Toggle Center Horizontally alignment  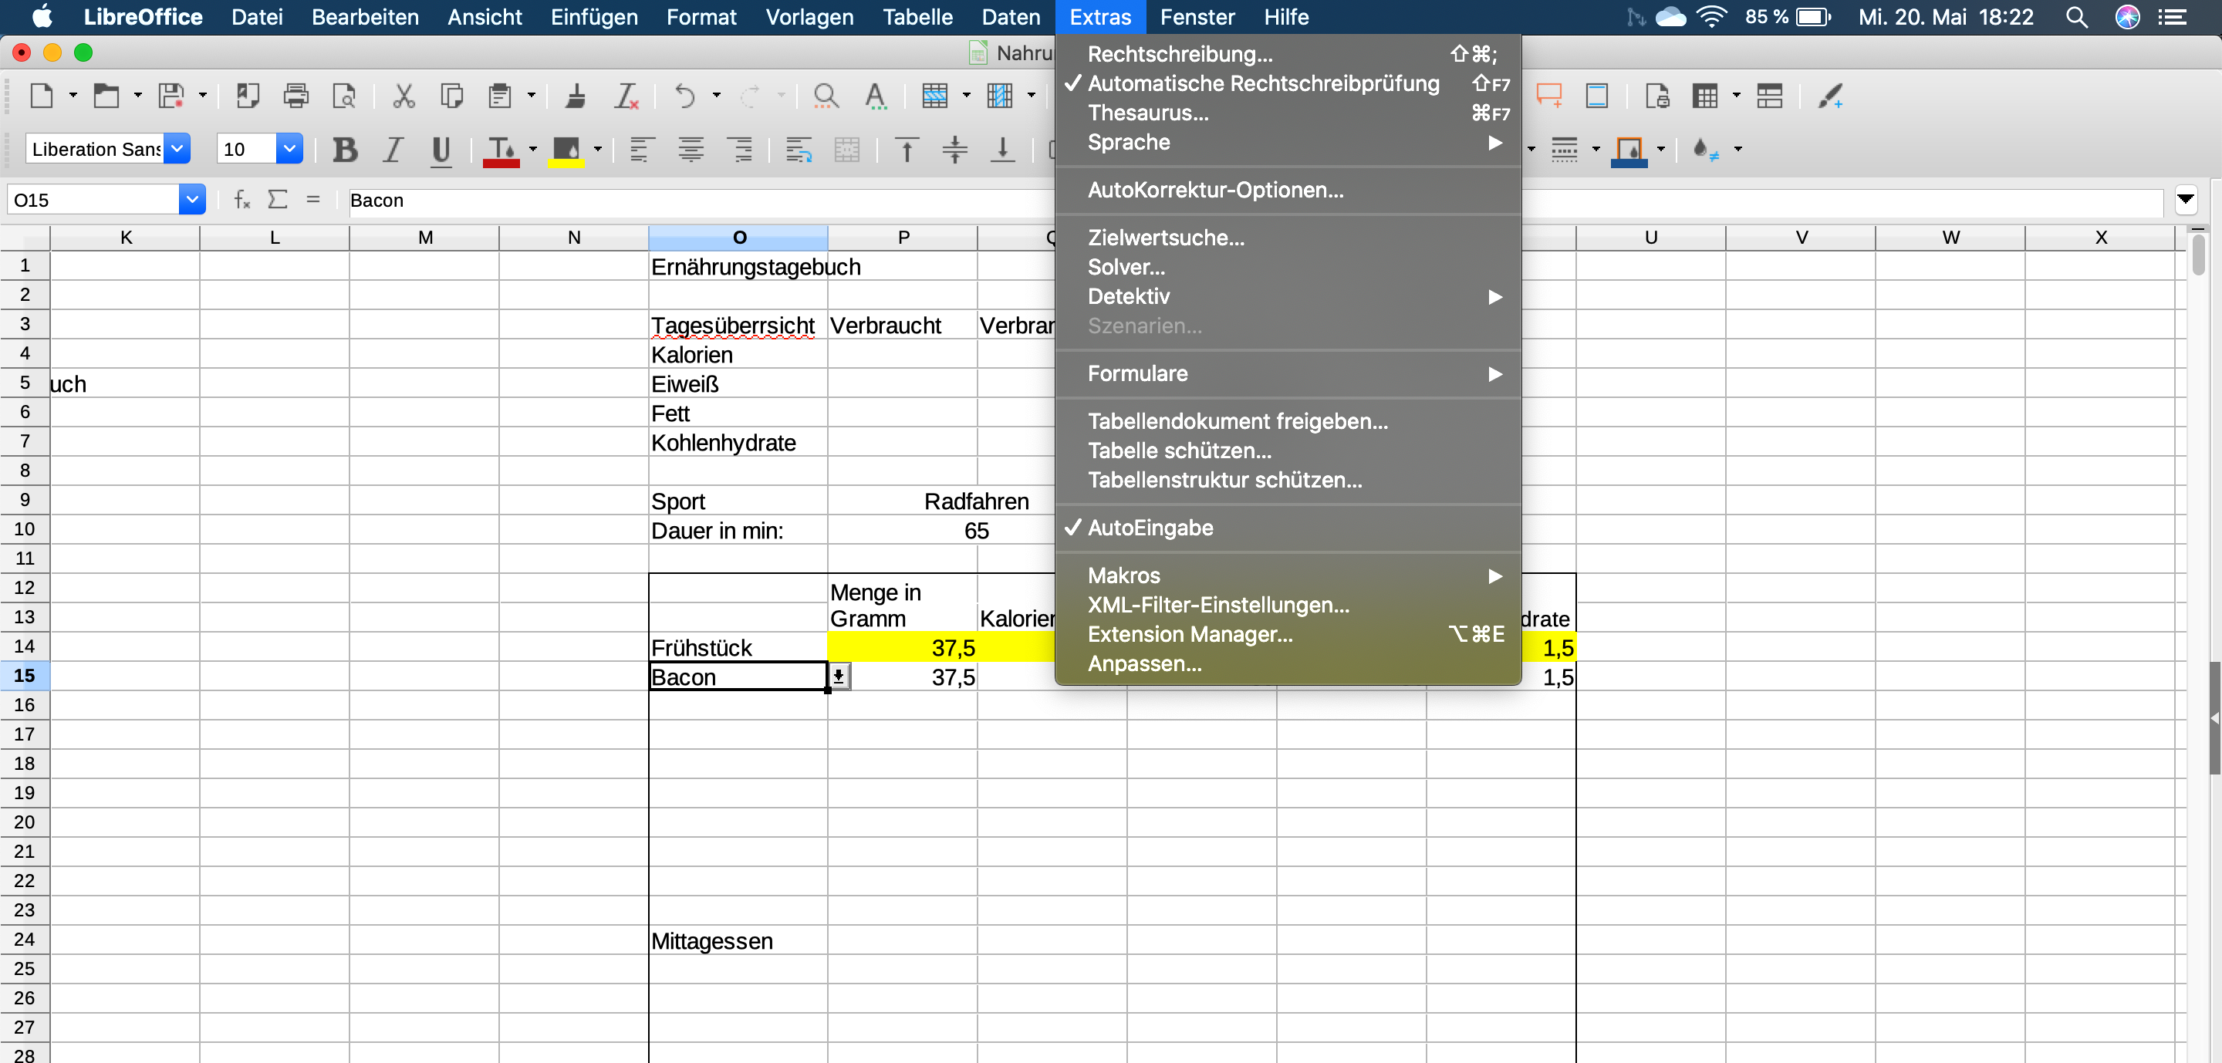pyautogui.click(x=690, y=149)
